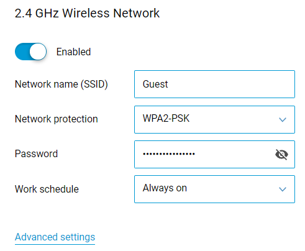Click the chevron arrow beside WPA2-PSK

(283, 120)
